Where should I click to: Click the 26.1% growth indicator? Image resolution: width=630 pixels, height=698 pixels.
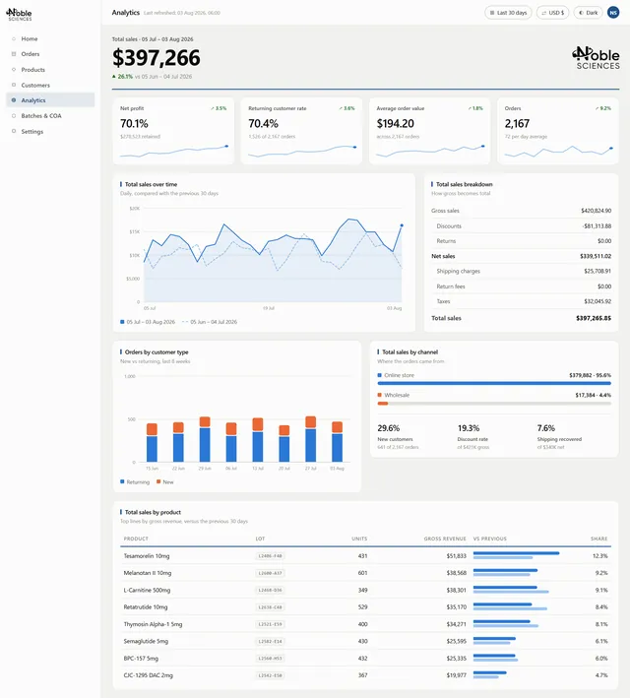(x=122, y=77)
